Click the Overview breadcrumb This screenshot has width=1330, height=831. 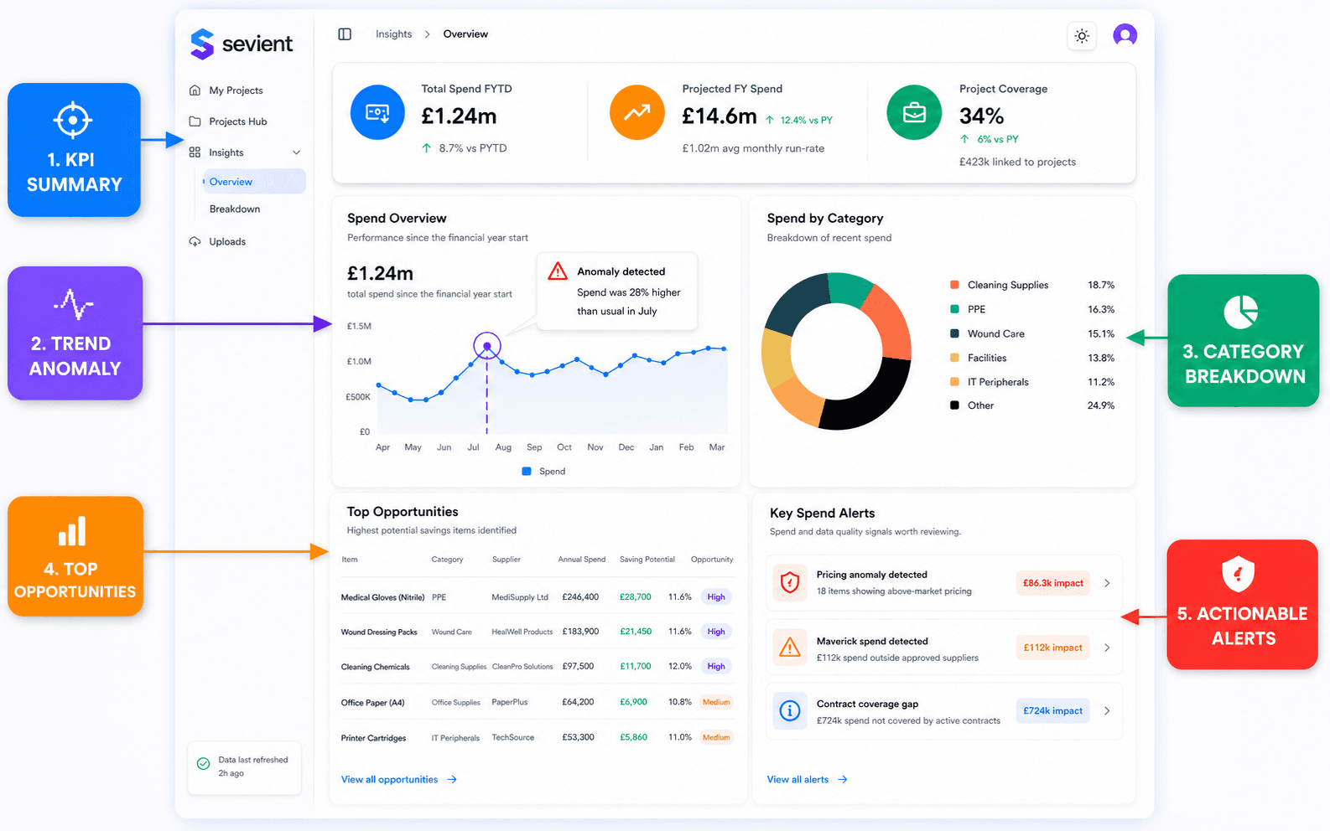[x=465, y=34]
